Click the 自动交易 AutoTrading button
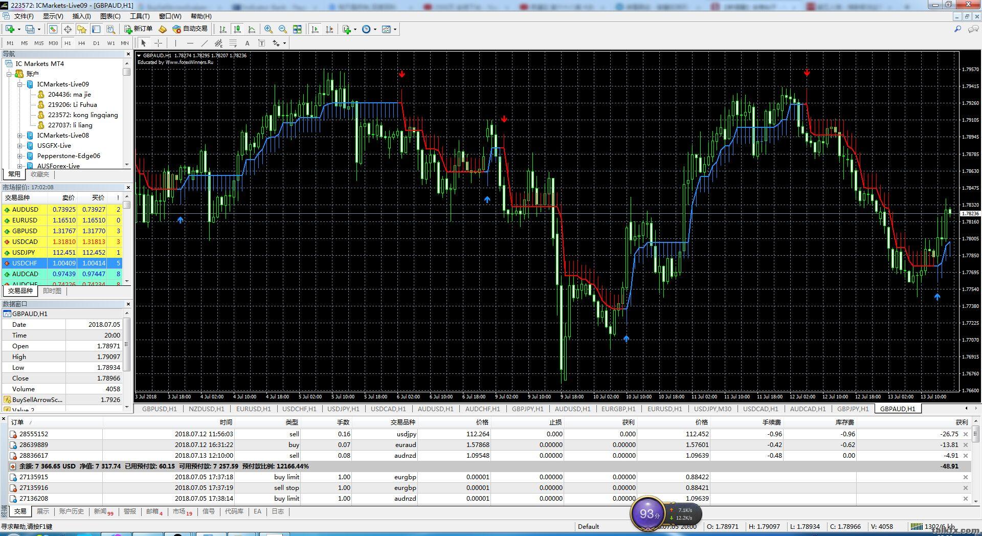 [190, 29]
